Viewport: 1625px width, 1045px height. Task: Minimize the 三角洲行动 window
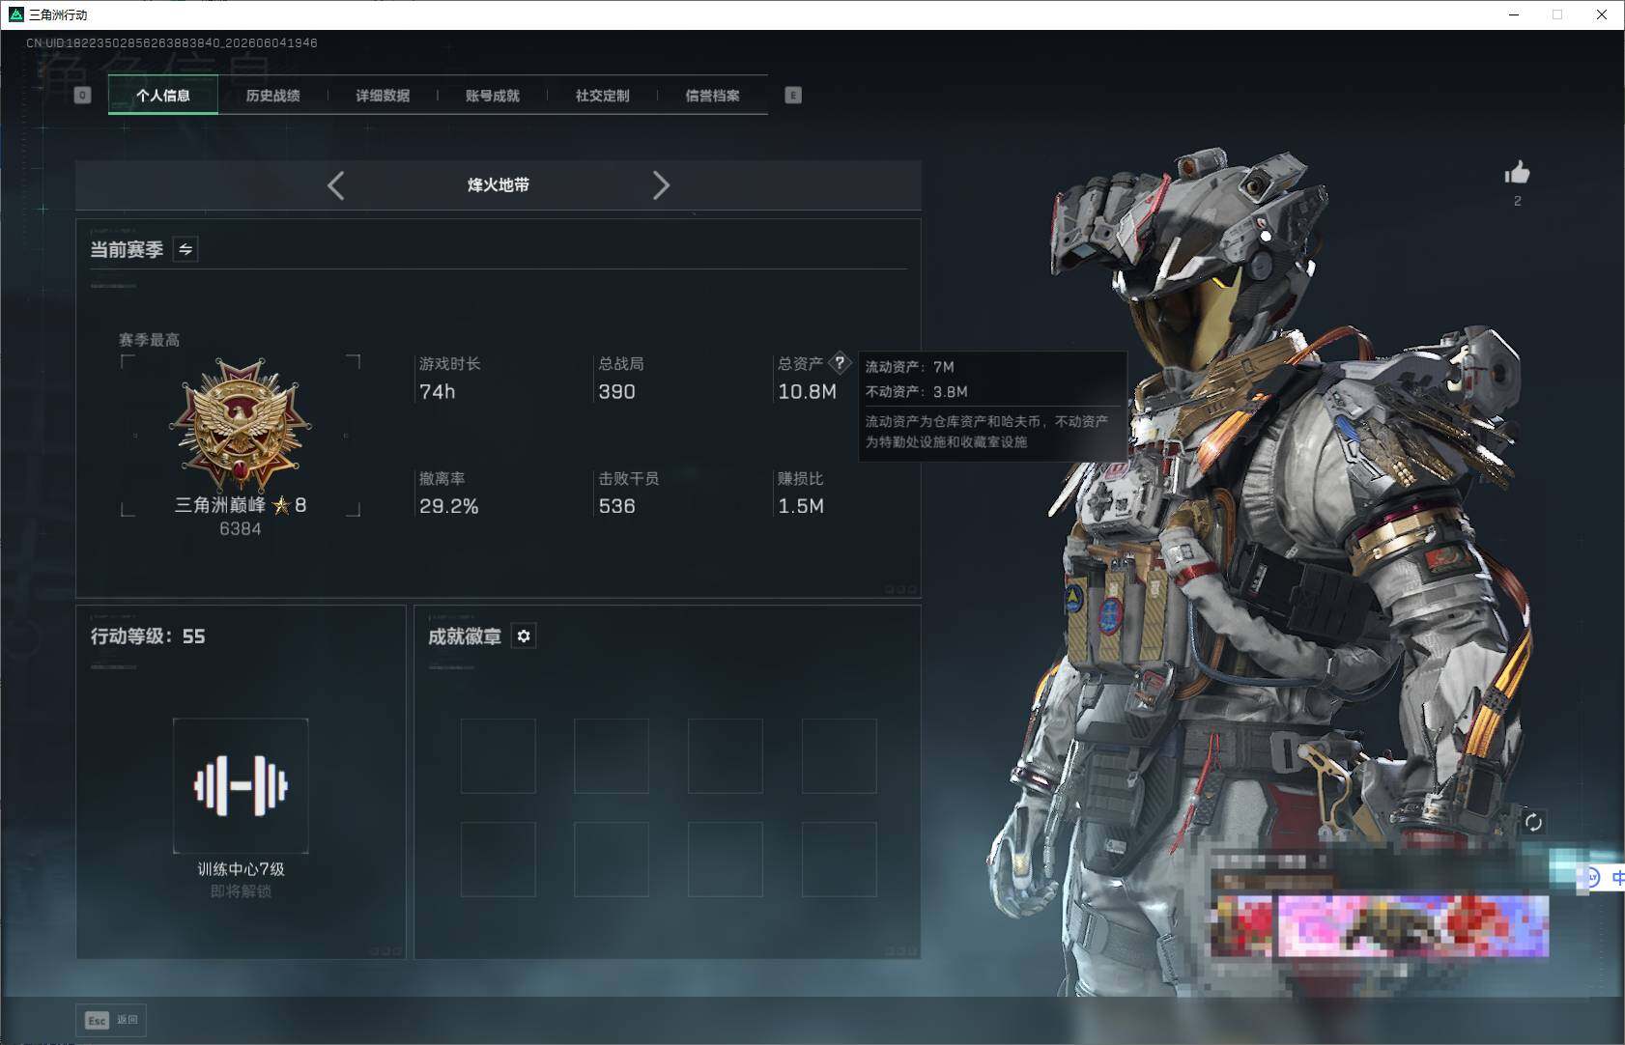tap(1514, 14)
